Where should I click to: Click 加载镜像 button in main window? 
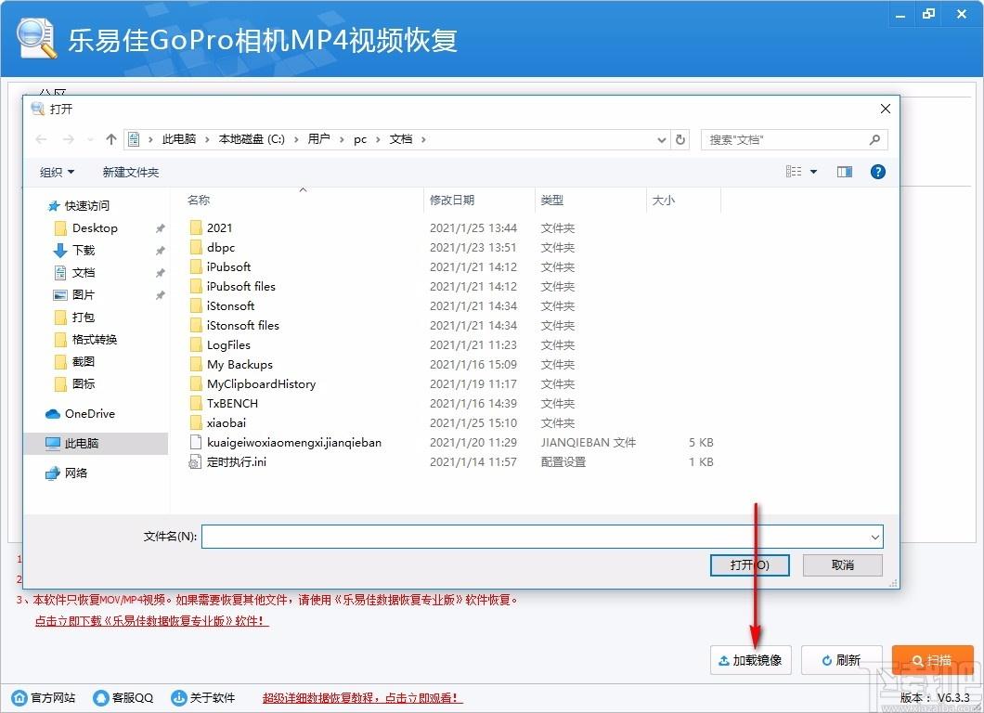click(x=751, y=660)
